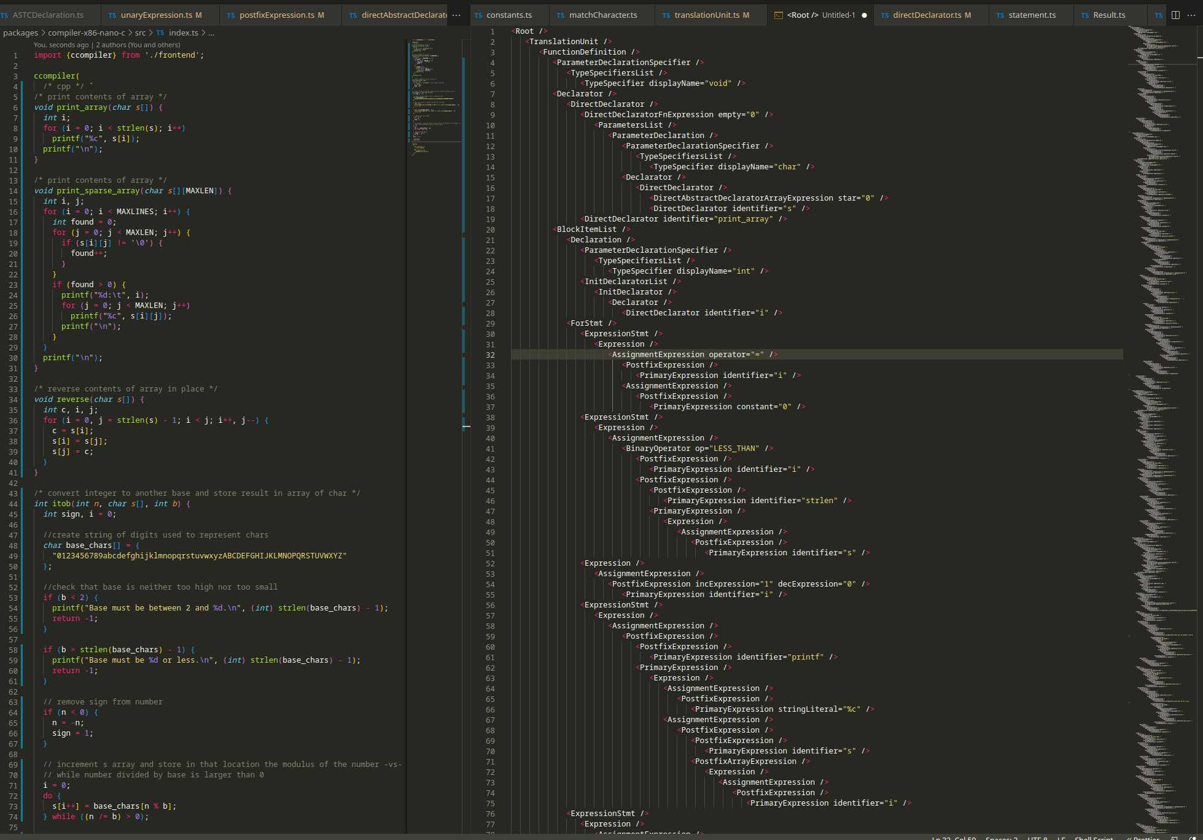Screen dimensions: 1203x840
Task: Split the right editor group
Action: [1175, 15]
